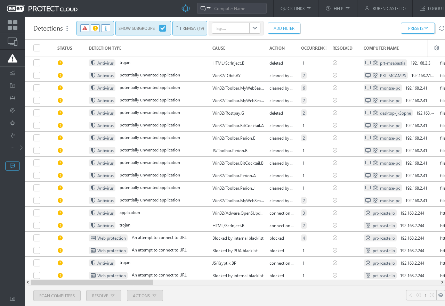Viewport: 445px width, 306px height.
Task: Open the search type dropdown beside Computer Name
Action: pos(205,9)
